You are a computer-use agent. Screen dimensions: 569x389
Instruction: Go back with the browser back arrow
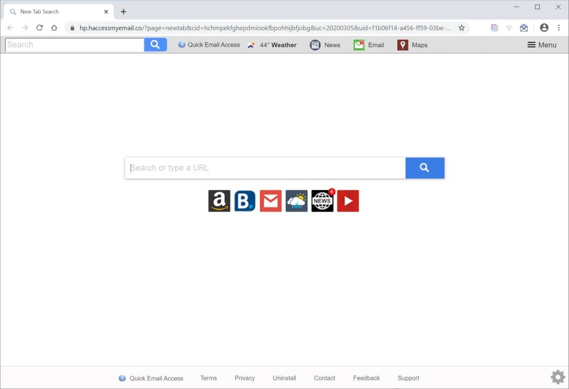coord(10,28)
